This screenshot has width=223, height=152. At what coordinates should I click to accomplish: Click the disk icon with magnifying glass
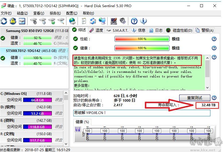[x=61, y=21]
